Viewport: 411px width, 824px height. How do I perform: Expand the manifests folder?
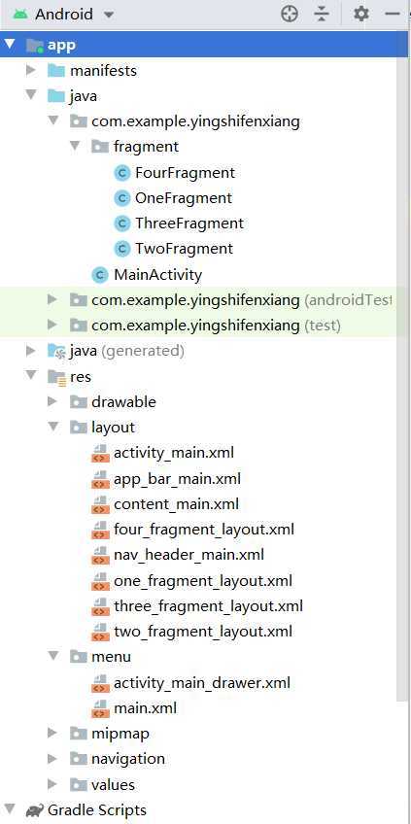[31, 70]
